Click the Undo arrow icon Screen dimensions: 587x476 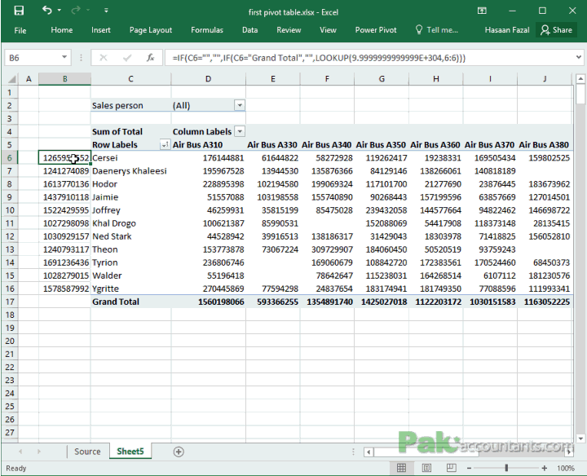(46, 10)
